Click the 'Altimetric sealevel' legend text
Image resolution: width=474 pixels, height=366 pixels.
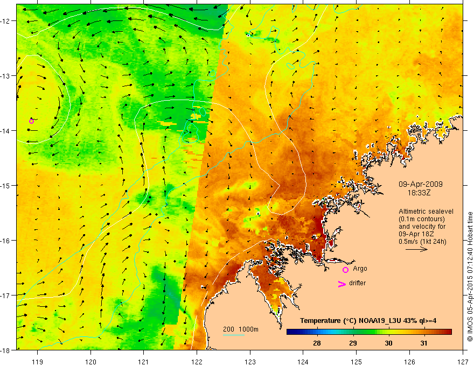(426, 212)
